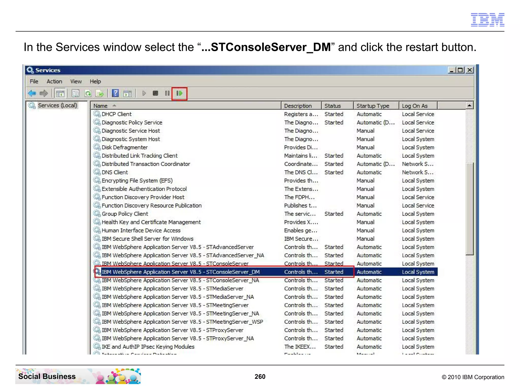Viewport: 520px width, 390px height.
Task: Click the scrollbar up arrow
Action: click(469, 105)
